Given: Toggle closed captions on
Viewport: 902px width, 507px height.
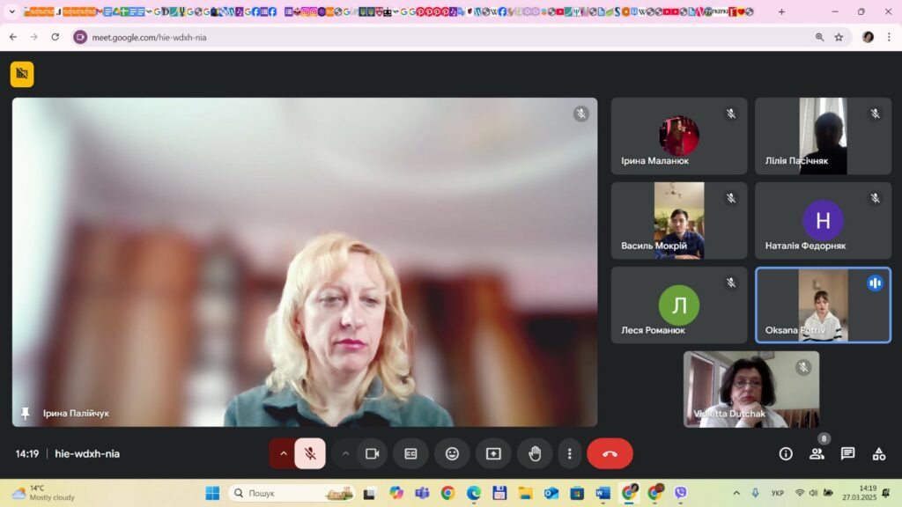Looking at the screenshot, I should (x=410, y=453).
